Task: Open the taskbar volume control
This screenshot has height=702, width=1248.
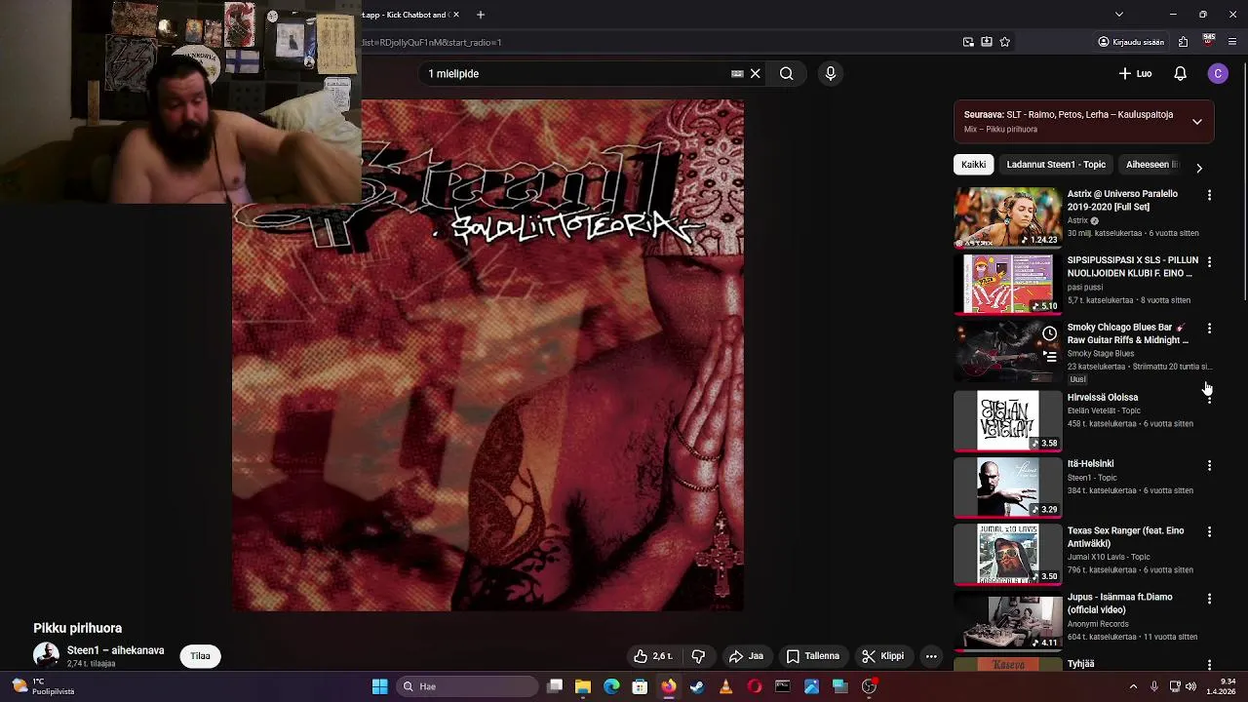Action: [x=1190, y=686]
